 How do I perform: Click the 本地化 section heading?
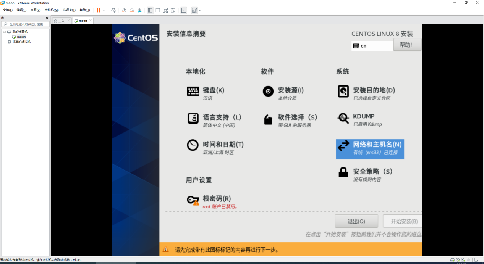pyautogui.click(x=196, y=71)
